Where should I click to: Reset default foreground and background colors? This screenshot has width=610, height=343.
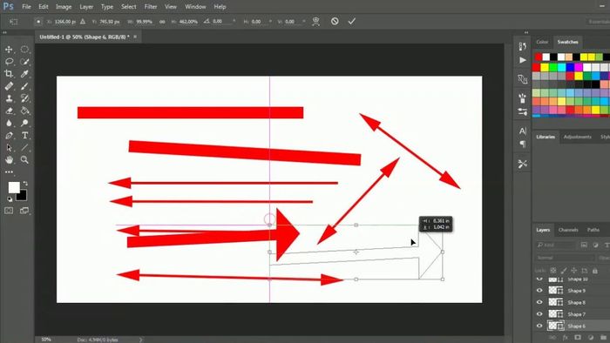[x=10, y=199]
